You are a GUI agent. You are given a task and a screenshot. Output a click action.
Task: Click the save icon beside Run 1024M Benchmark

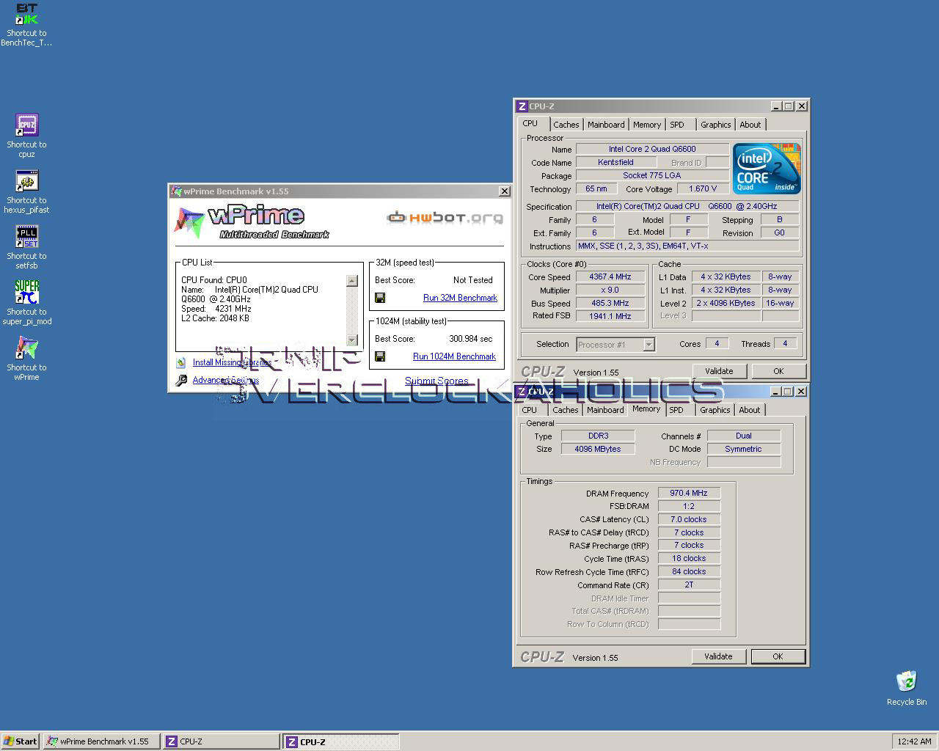[380, 356]
